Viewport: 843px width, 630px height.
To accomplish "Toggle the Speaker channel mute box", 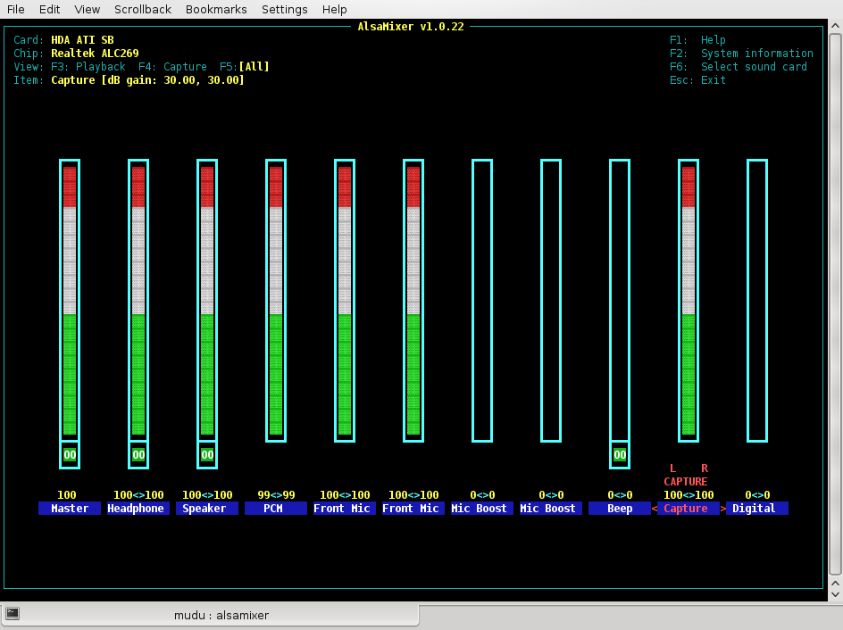I will 207,455.
